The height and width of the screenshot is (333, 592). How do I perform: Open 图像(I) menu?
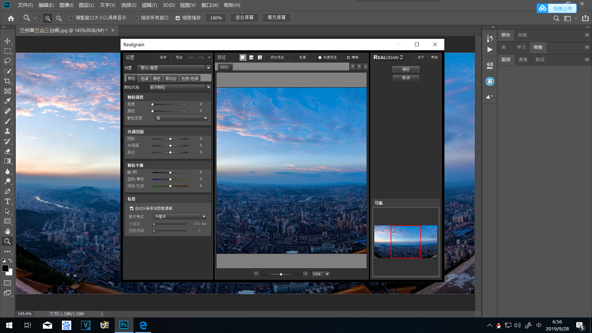pyautogui.click(x=66, y=5)
